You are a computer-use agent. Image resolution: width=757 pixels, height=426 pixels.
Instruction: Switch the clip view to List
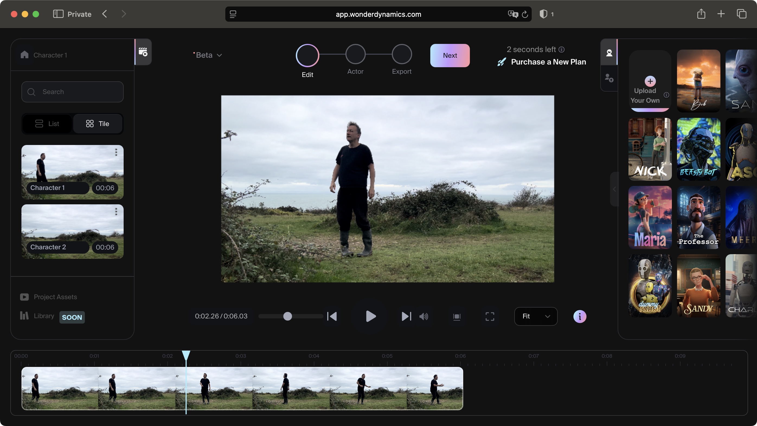click(47, 124)
